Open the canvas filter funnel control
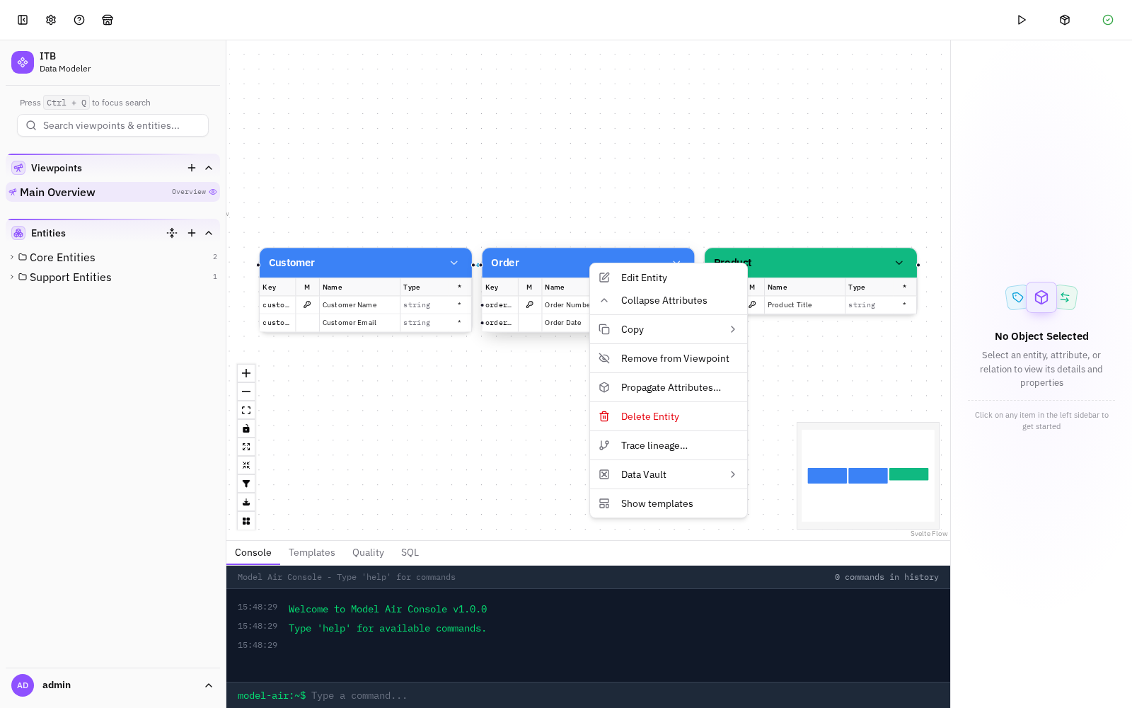1132x708 pixels. 246,484
